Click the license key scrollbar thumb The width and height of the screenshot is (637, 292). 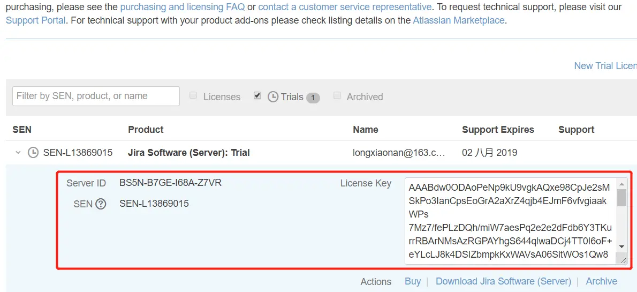click(621, 198)
